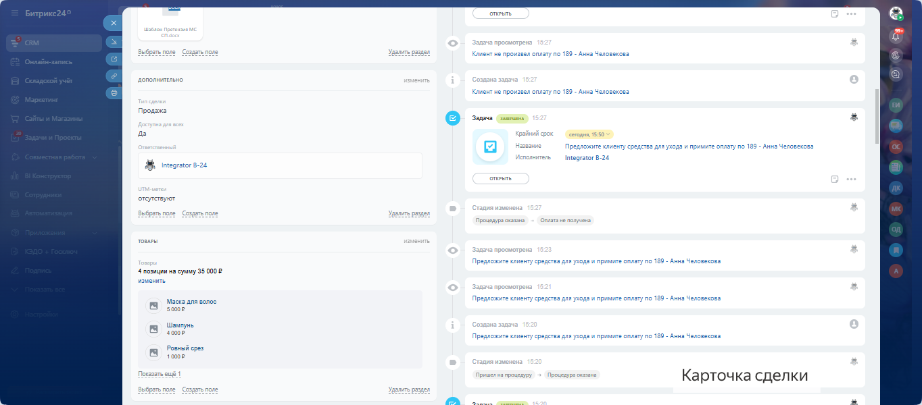Open user profile avatar at top right
The image size is (922, 405).
pyautogui.click(x=896, y=13)
